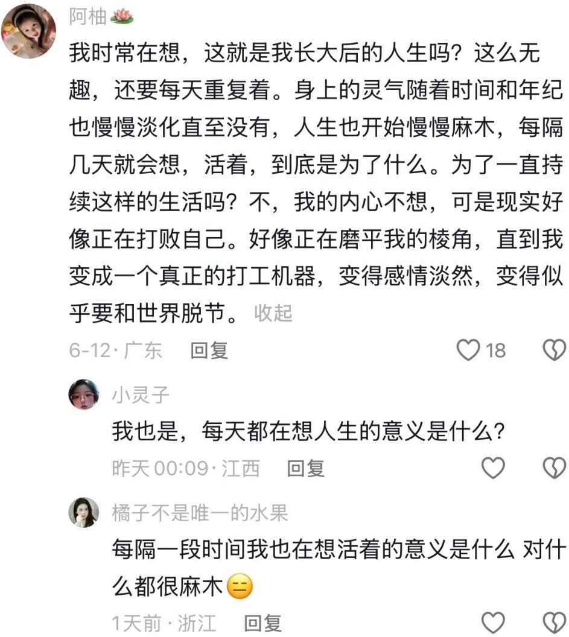Open username 小灵子 link

(141, 395)
